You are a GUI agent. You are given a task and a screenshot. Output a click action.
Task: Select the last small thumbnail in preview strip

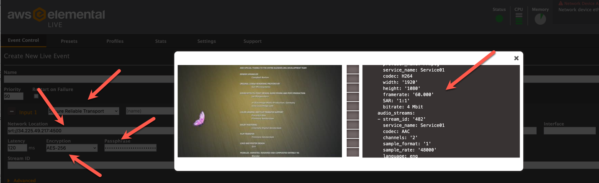(x=353, y=152)
